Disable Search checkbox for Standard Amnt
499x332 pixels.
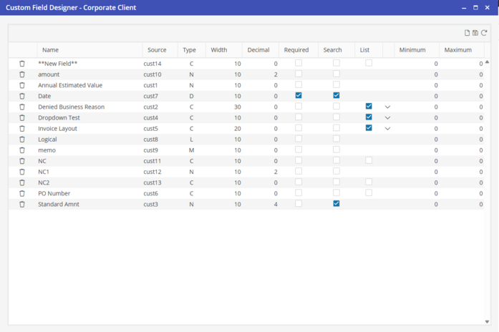click(336, 203)
